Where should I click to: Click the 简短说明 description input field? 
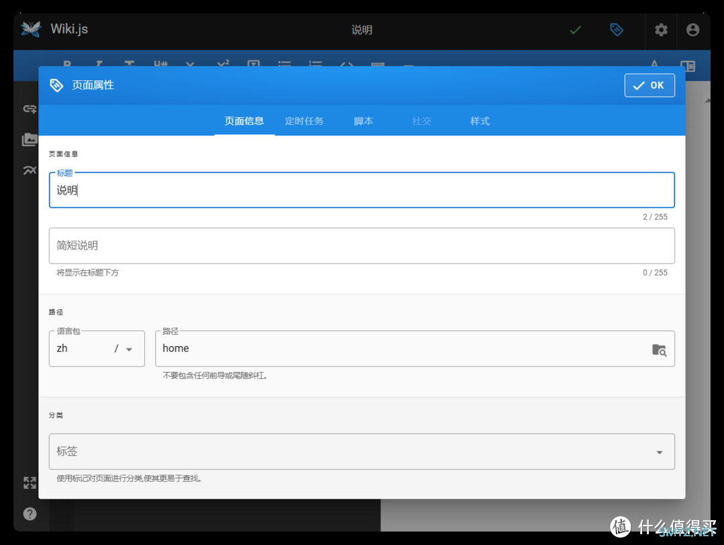click(x=361, y=246)
